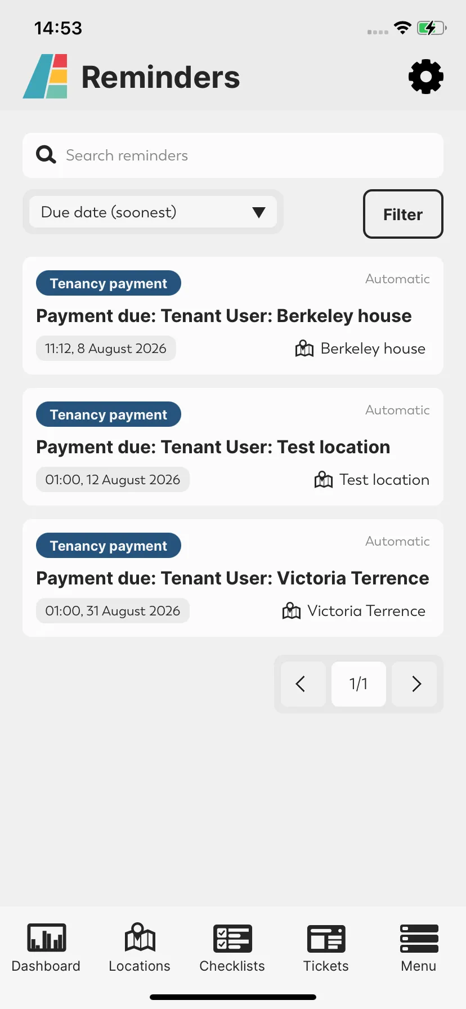Go to the next page chevron

pos(416,684)
